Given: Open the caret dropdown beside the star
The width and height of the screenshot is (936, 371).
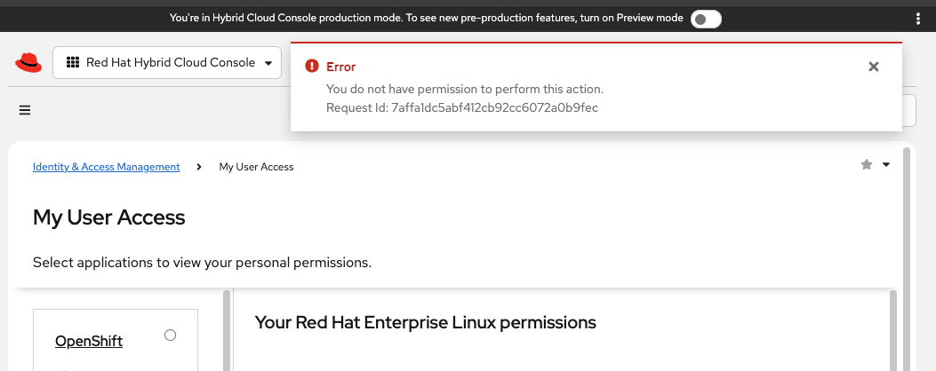Looking at the screenshot, I should click(886, 165).
